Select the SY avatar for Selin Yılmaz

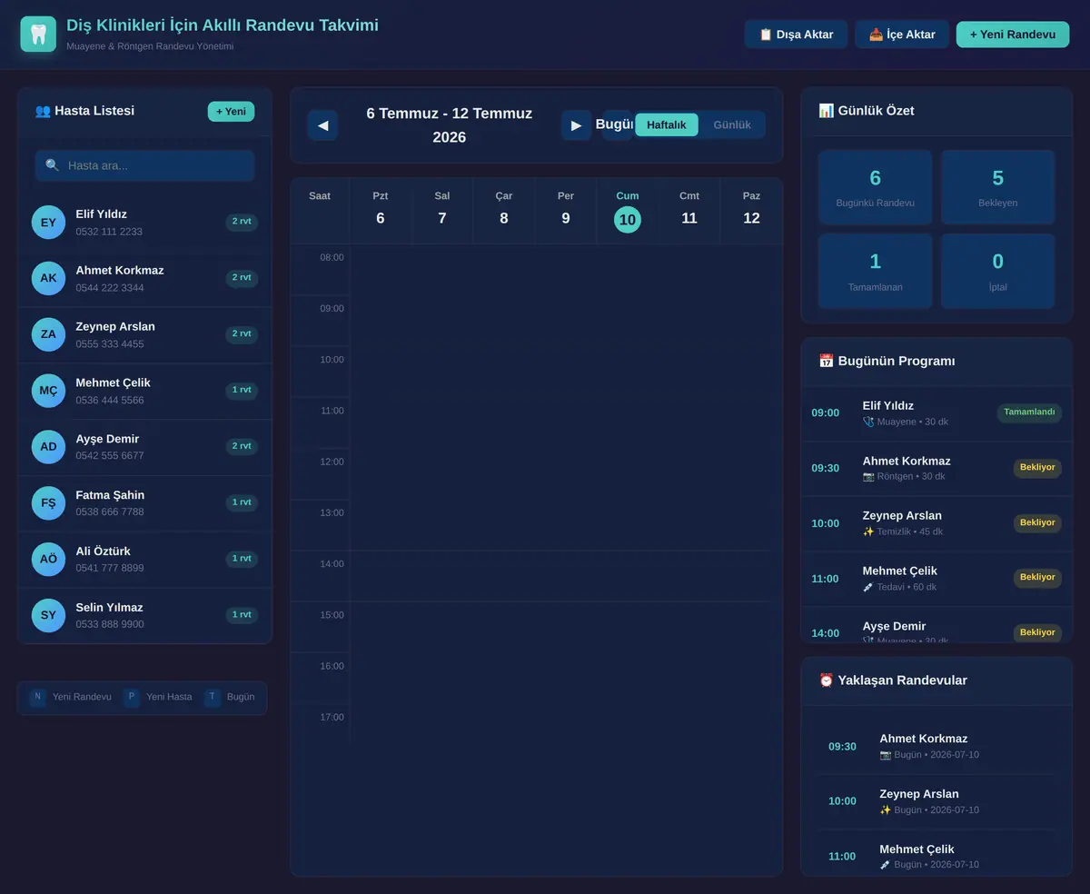(x=48, y=615)
